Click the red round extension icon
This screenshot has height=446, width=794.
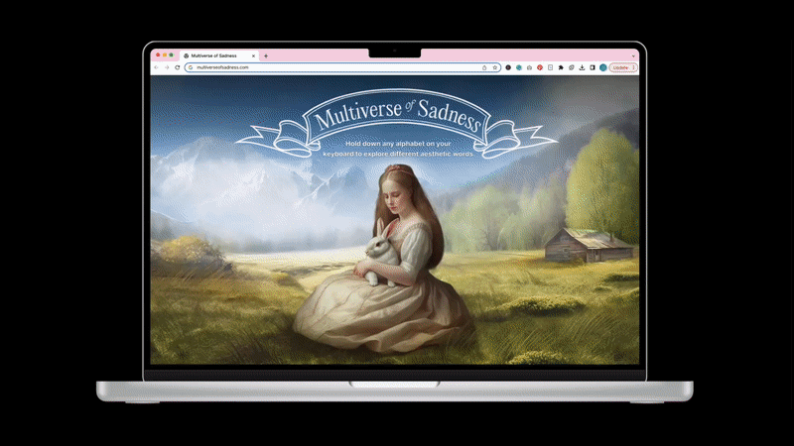540,67
